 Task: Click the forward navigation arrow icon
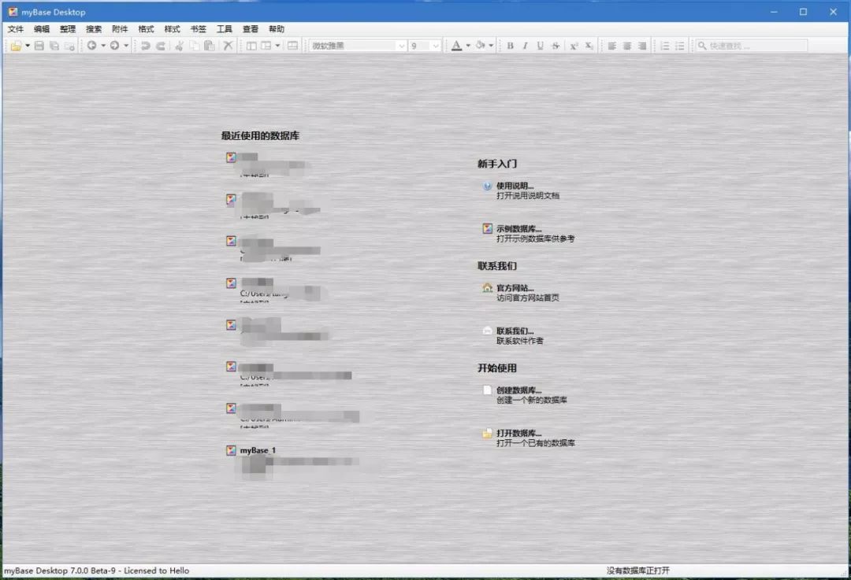(114, 46)
